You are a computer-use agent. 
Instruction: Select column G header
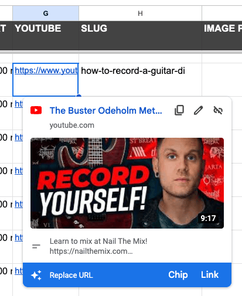coord(46,13)
